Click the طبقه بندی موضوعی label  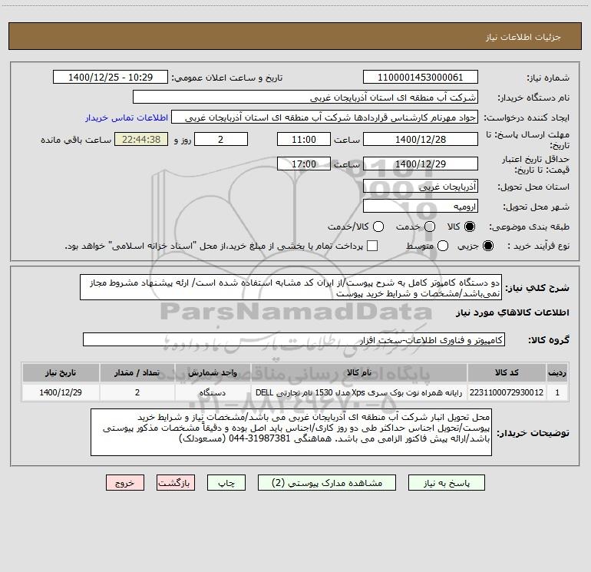coord(529,227)
